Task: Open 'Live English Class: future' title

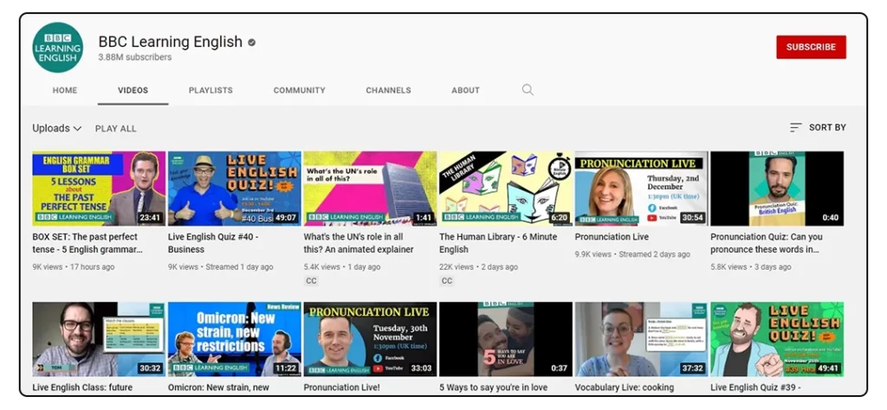Action: tap(82, 388)
